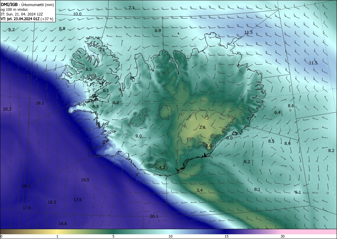The image size is (337, 239).
Task: Pick the yellow section of the color scale
Action: point(56,232)
